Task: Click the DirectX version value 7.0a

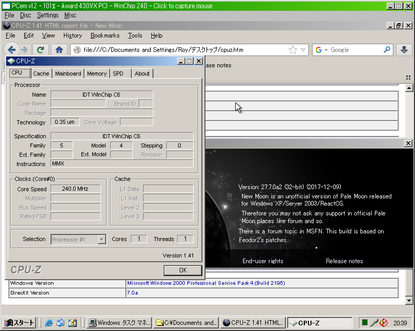Action: [132, 292]
